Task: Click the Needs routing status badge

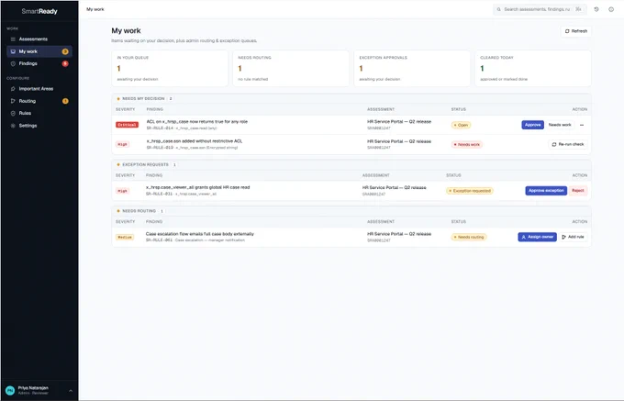Action: pos(469,237)
